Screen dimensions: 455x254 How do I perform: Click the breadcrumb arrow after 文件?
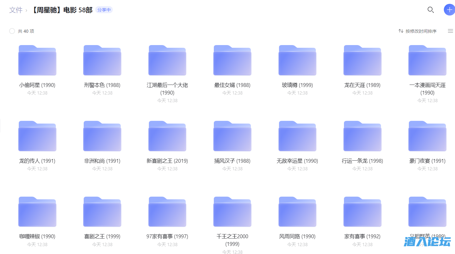click(x=27, y=10)
